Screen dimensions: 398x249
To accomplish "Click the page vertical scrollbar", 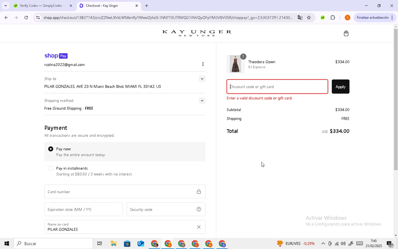I will (x=396, y=100).
